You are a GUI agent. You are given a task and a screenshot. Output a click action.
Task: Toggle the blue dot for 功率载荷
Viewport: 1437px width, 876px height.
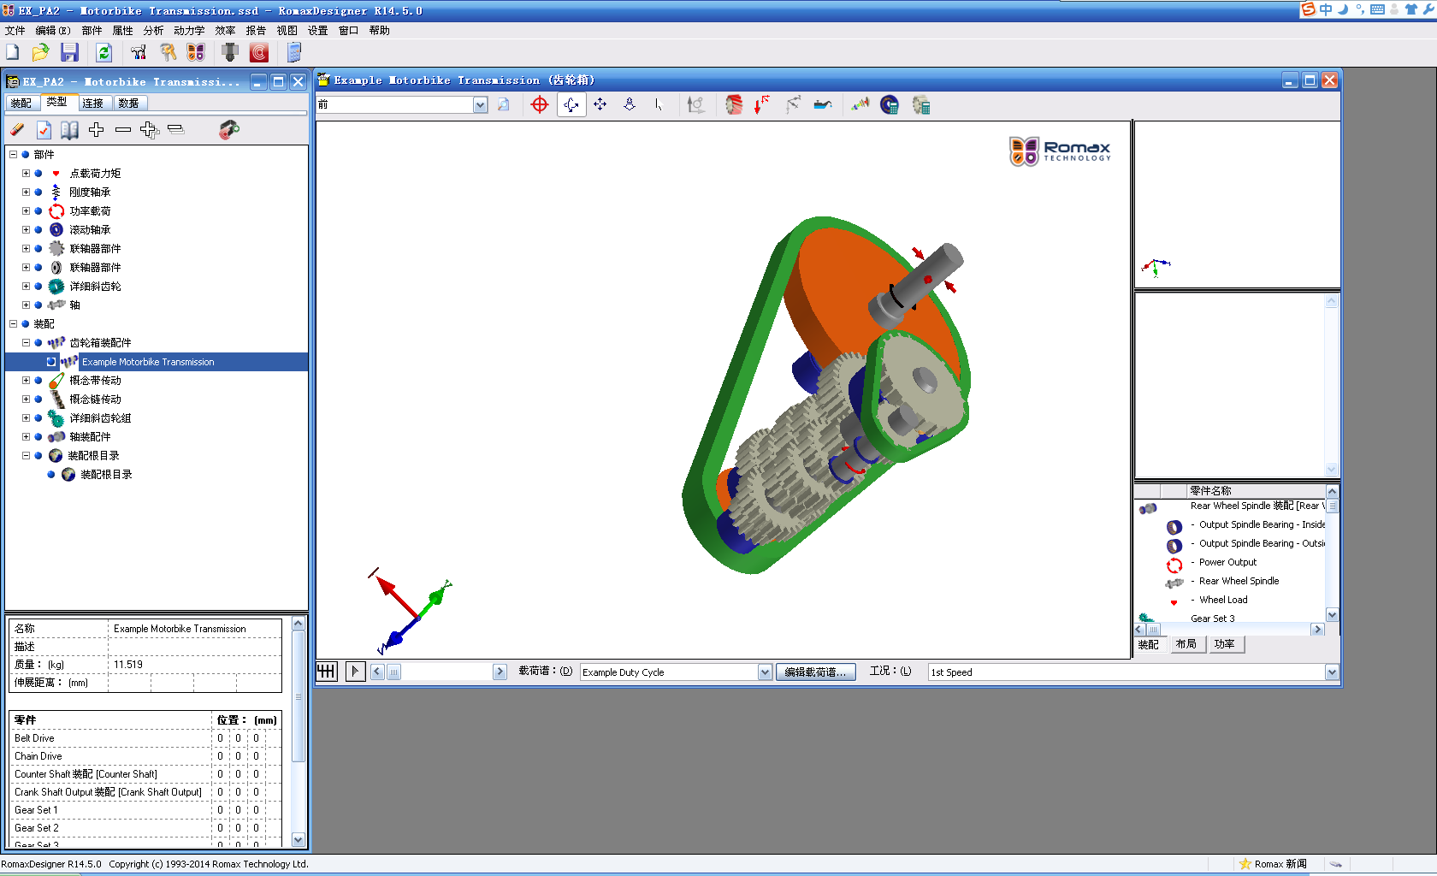38,211
